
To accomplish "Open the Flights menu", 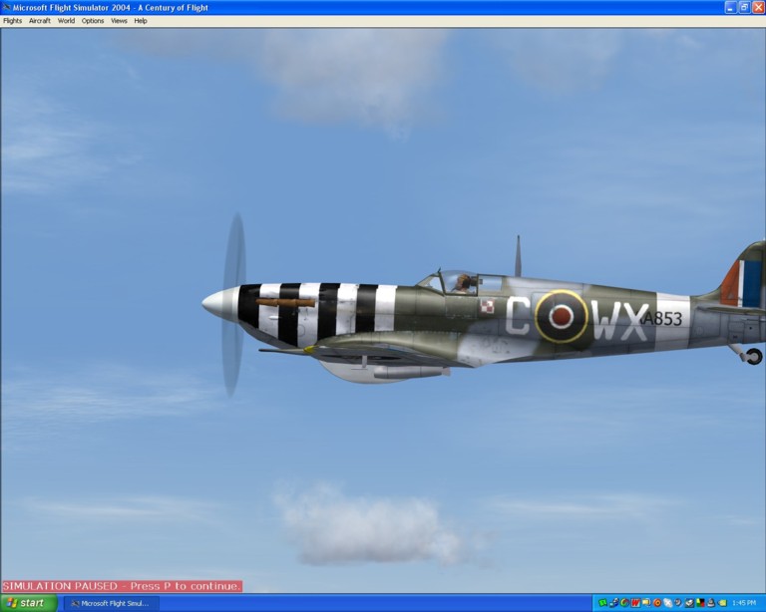I will click(x=12, y=21).
